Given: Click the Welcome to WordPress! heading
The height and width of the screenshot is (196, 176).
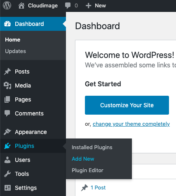Looking at the screenshot, I should 129,55.
